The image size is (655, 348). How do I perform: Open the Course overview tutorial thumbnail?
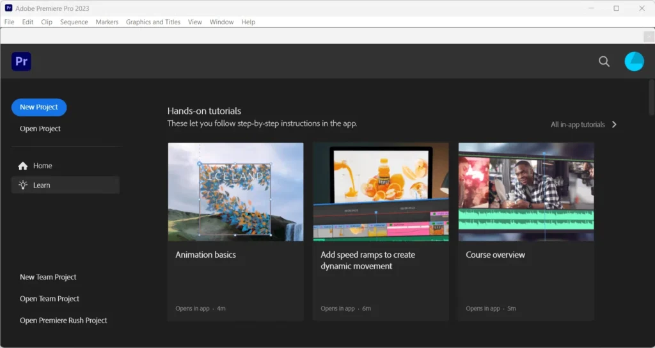(526, 192)
